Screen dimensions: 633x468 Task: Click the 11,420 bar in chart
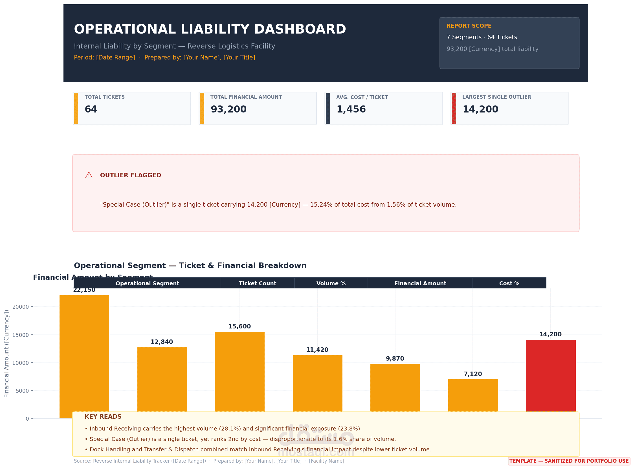(x=318, y=383)
